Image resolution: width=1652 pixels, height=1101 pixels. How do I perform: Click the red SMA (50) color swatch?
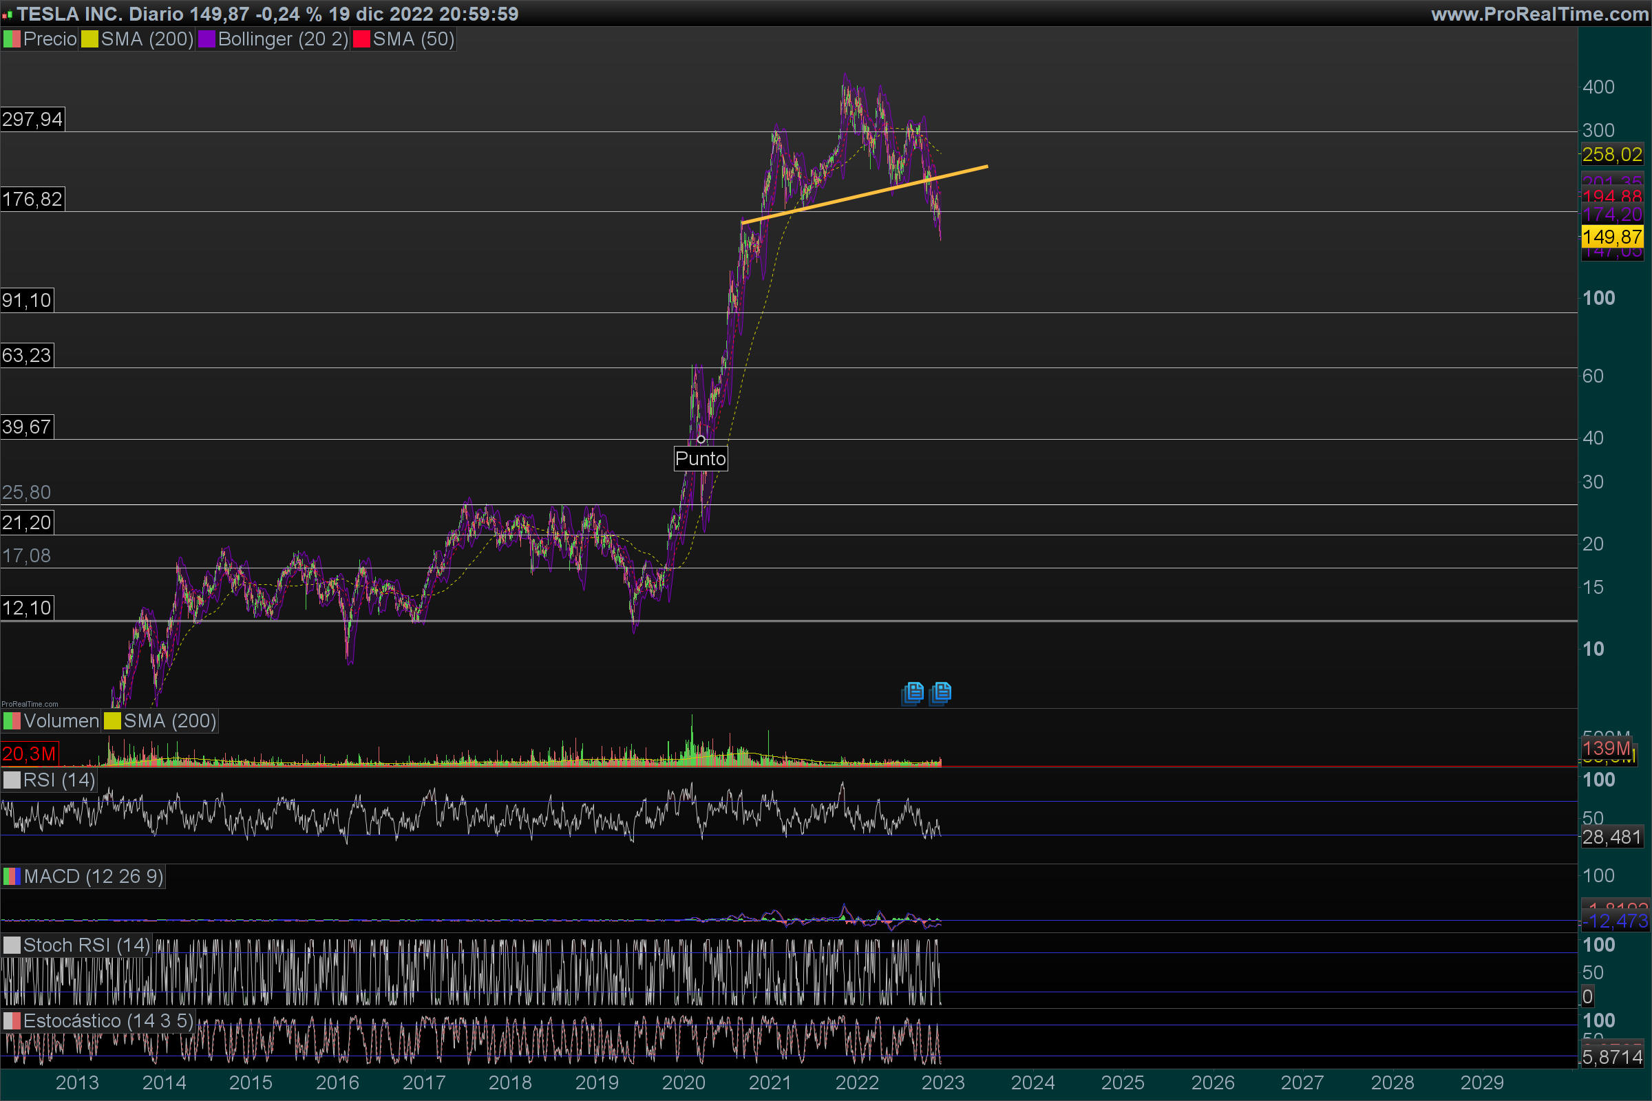click(x=361, y=39)
